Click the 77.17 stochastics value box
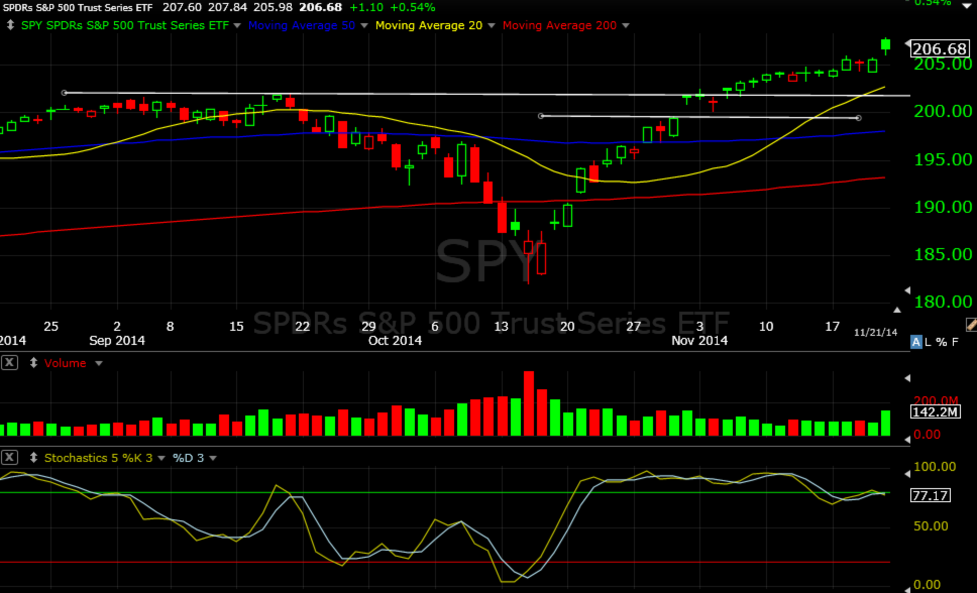Screen dimensions: 977x593 (930, 495)
